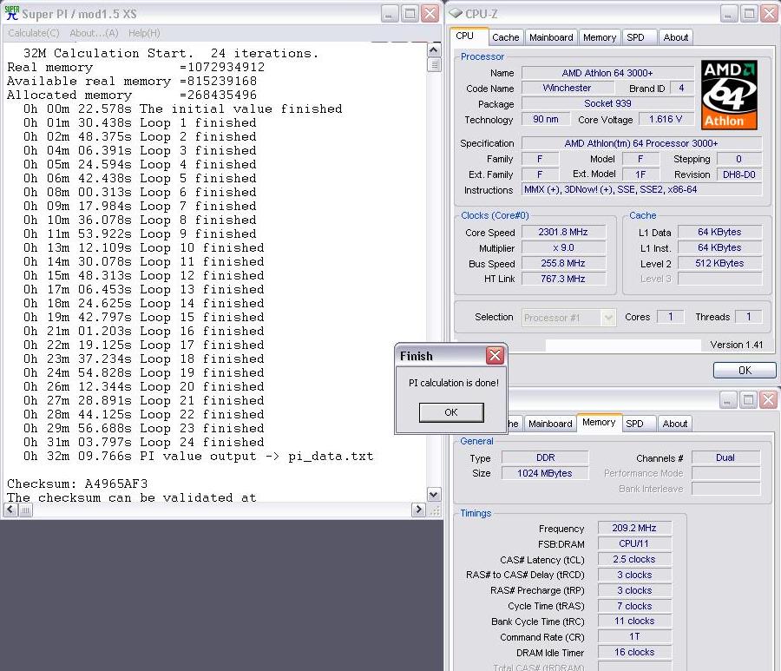Minimize the upper CPU-Z window

pyautogui.click(x=728, y=13)
